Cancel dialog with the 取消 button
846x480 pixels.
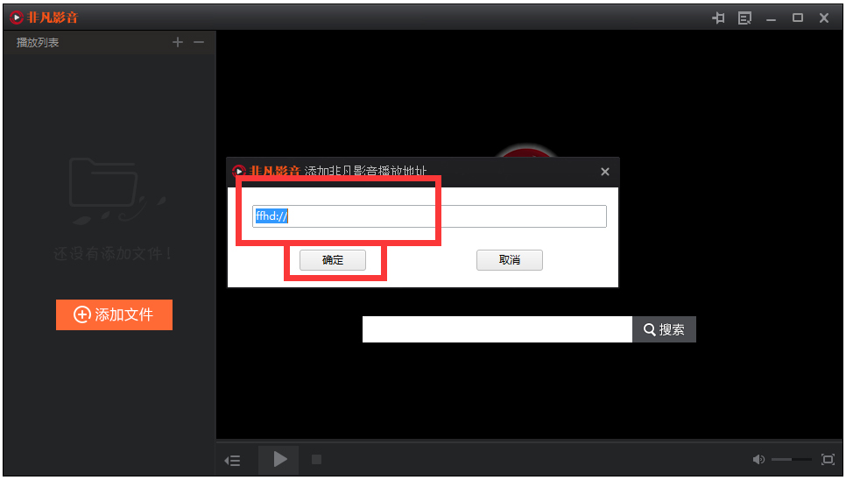tap(510, 260)
